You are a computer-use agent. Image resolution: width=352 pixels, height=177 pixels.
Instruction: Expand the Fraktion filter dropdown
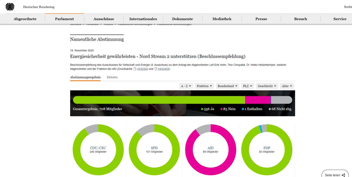[204, 86]
